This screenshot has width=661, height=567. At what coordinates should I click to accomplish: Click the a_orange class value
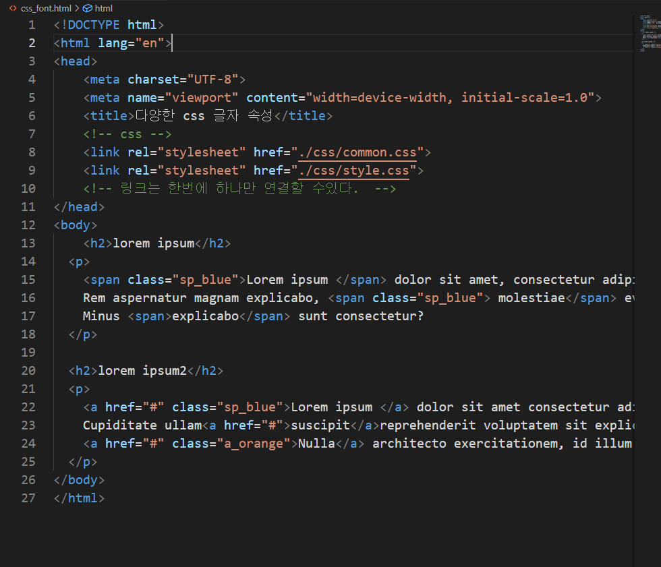254,443
